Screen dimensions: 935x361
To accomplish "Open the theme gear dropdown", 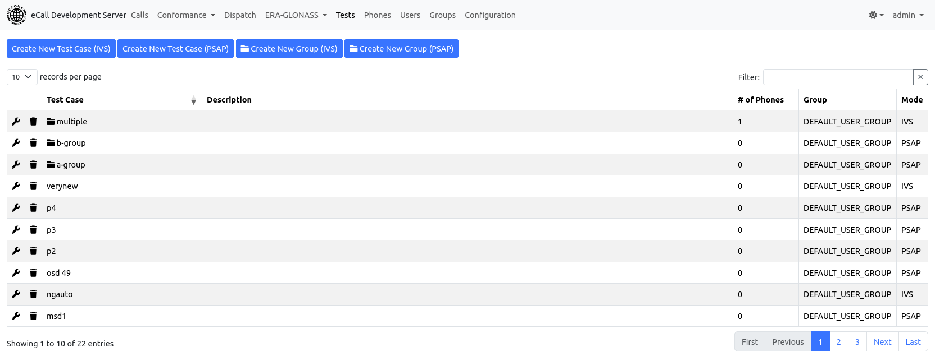I will tap(875, 15).
